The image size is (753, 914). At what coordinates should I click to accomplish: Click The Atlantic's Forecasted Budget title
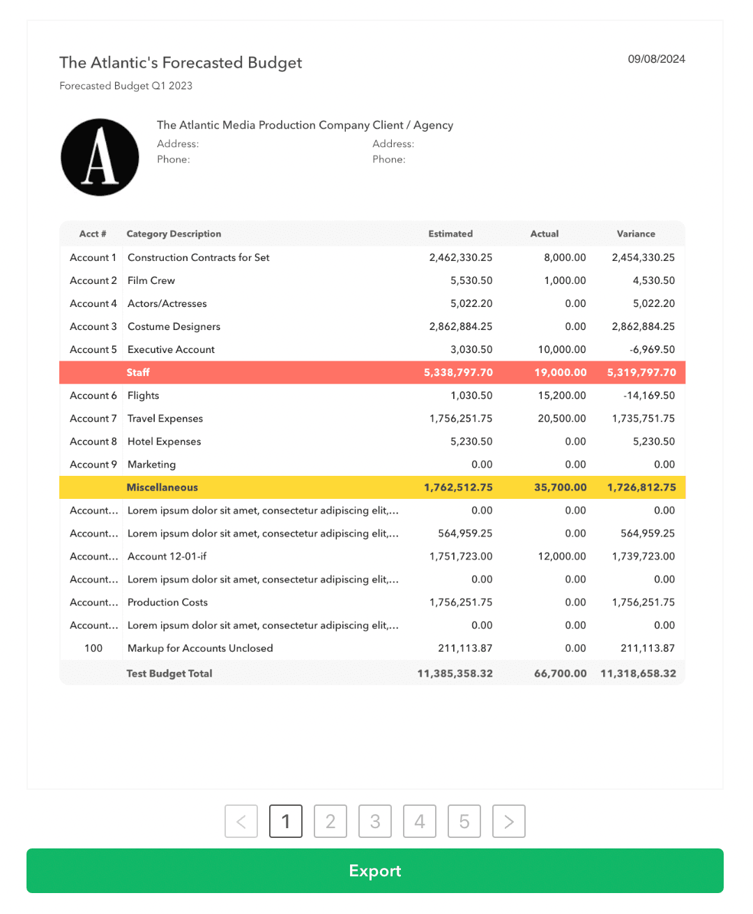[181, 63]
